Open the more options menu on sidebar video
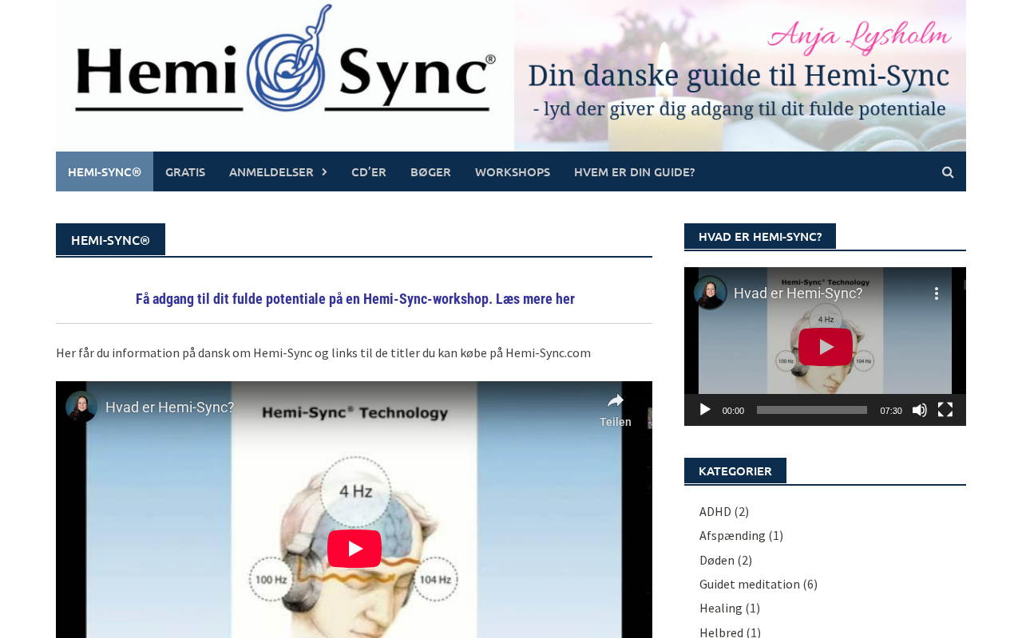This screenshot has height=638, width=1022. tap(937, 293)
